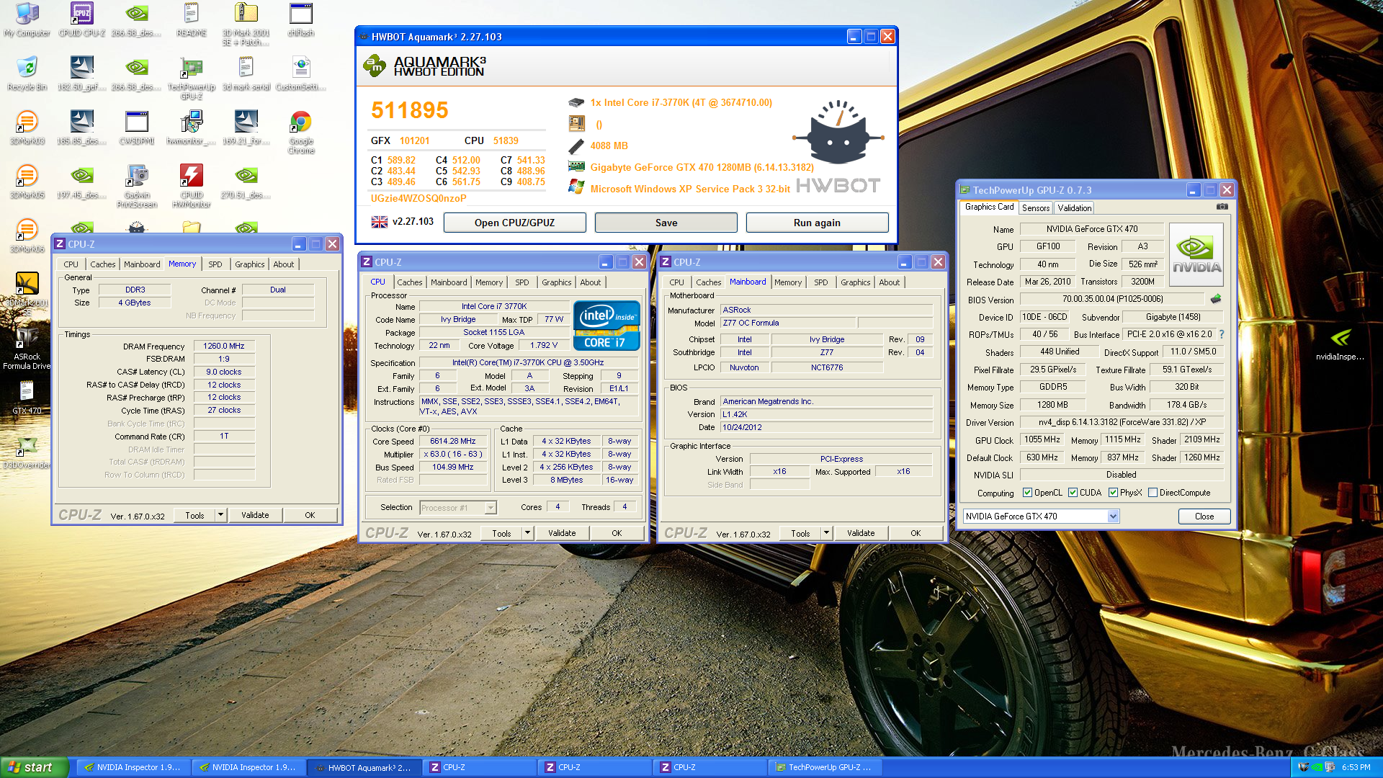Select the chiflash desktop icon
1383x778 pixels.
pos(301,19)
